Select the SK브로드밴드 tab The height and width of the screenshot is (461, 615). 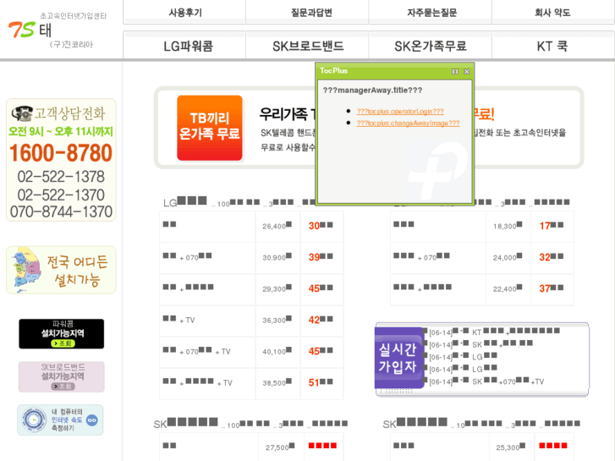308,47
